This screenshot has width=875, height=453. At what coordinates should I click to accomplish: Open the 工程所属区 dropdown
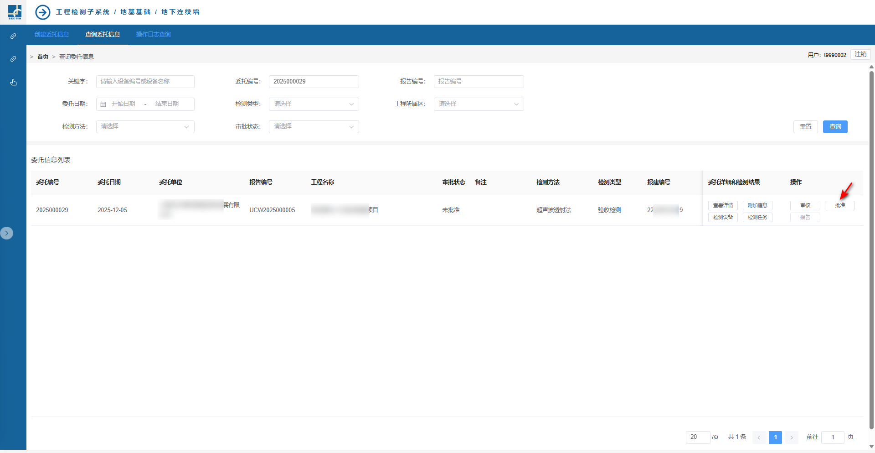coord(479,104)
